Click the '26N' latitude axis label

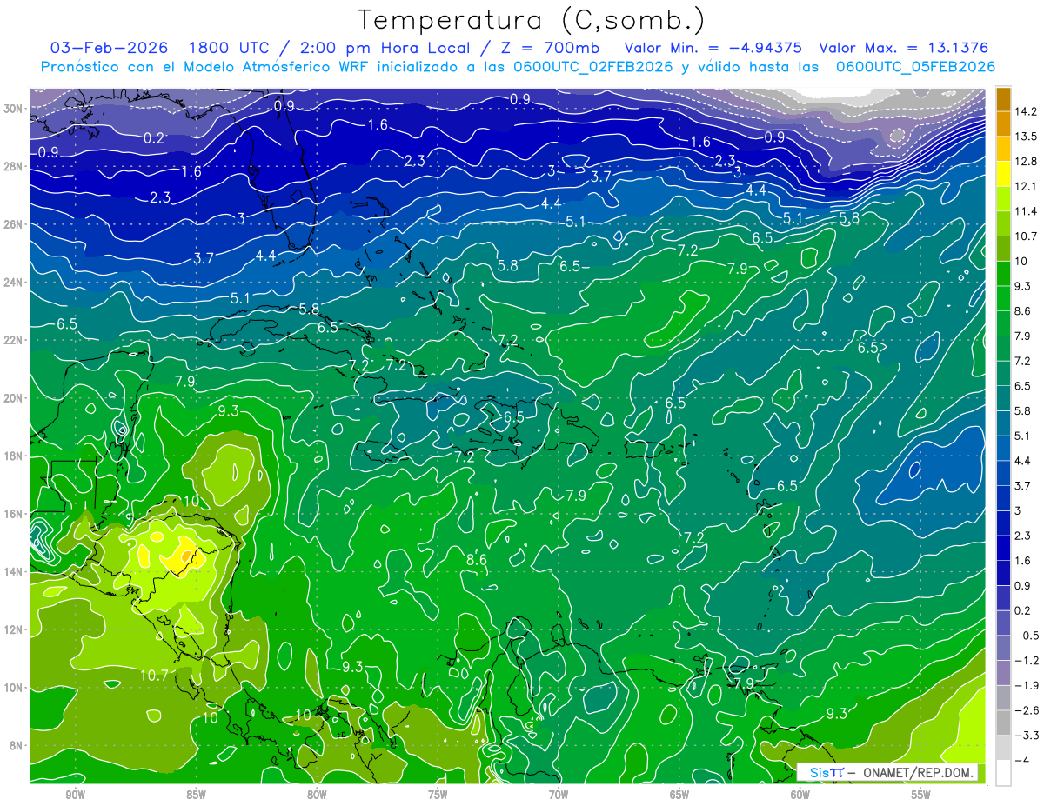[x=14, y=224]
